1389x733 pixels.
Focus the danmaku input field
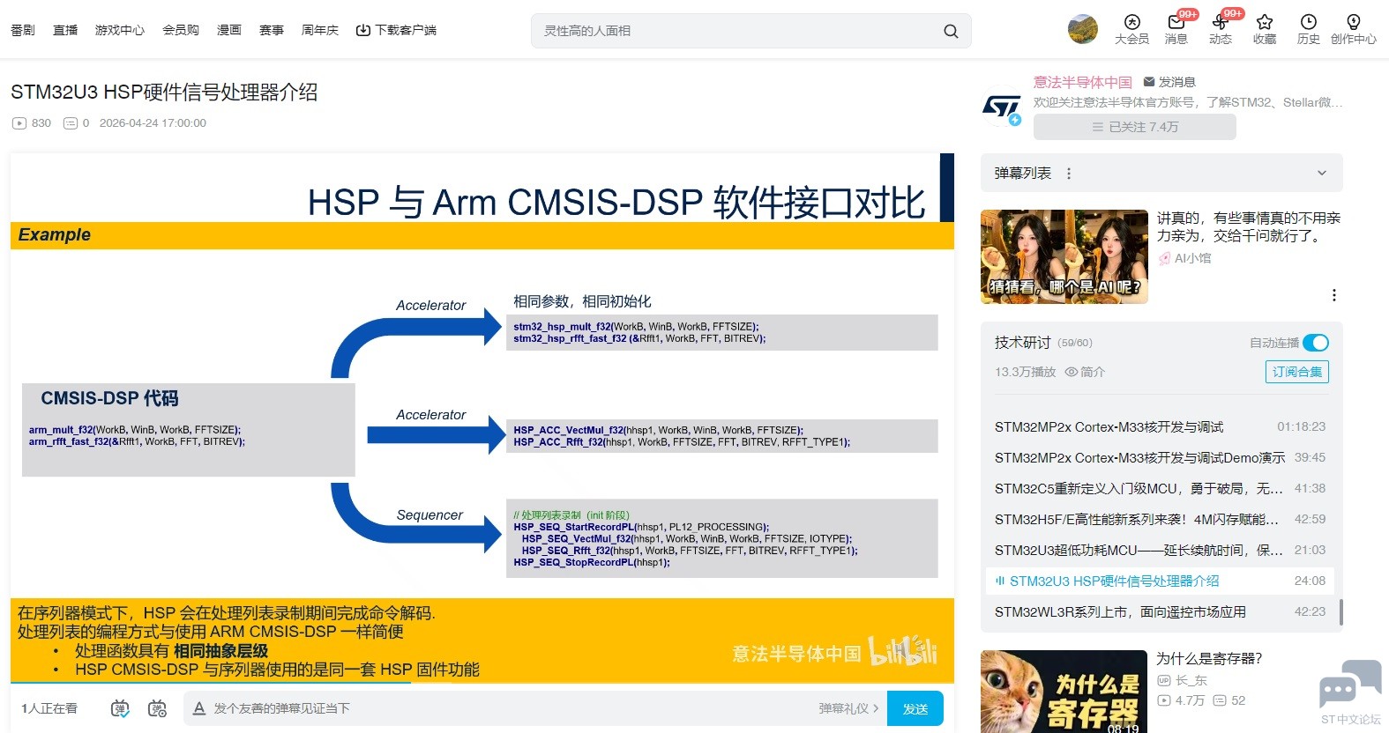coord(512,708)
